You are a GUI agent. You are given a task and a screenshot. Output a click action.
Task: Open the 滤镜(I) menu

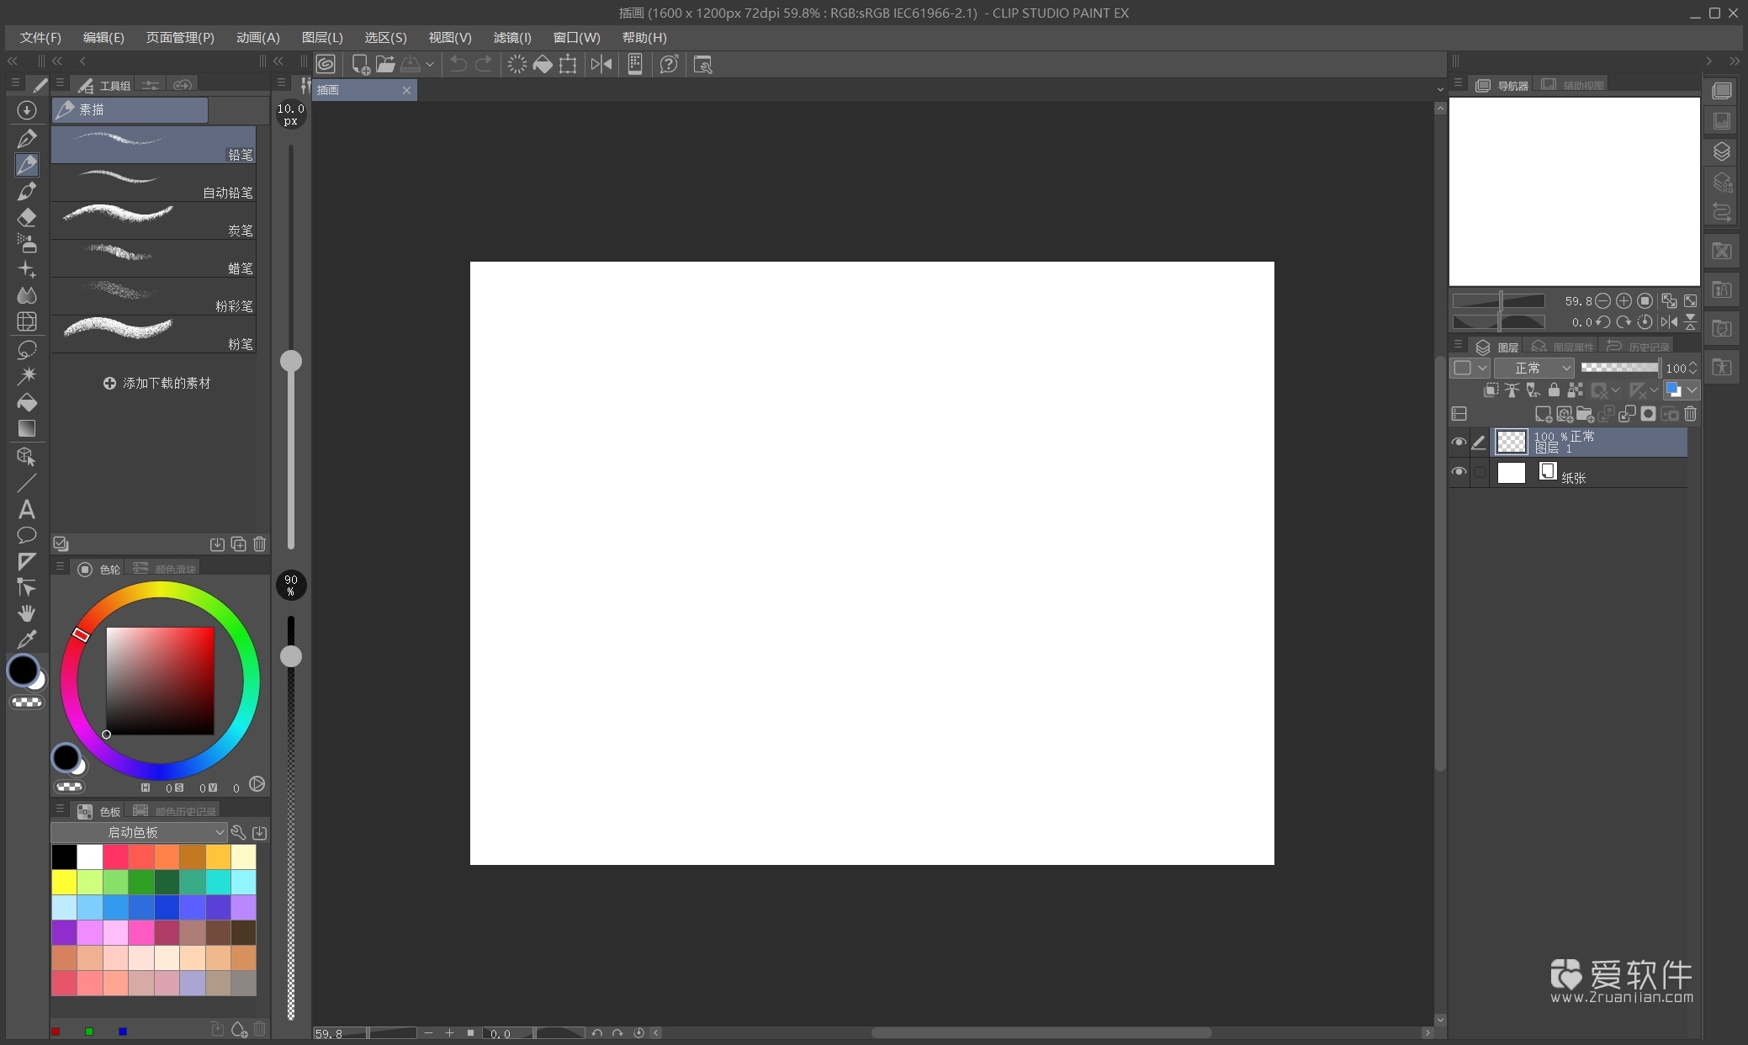pyautogui.click(x=512, y=37)
